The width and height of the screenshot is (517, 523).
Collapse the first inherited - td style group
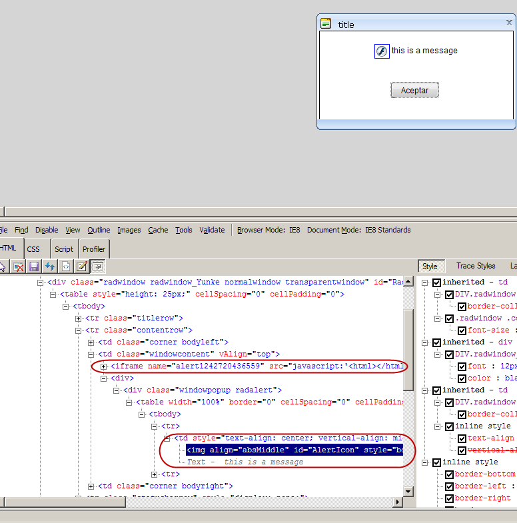[x=424, y=283]
